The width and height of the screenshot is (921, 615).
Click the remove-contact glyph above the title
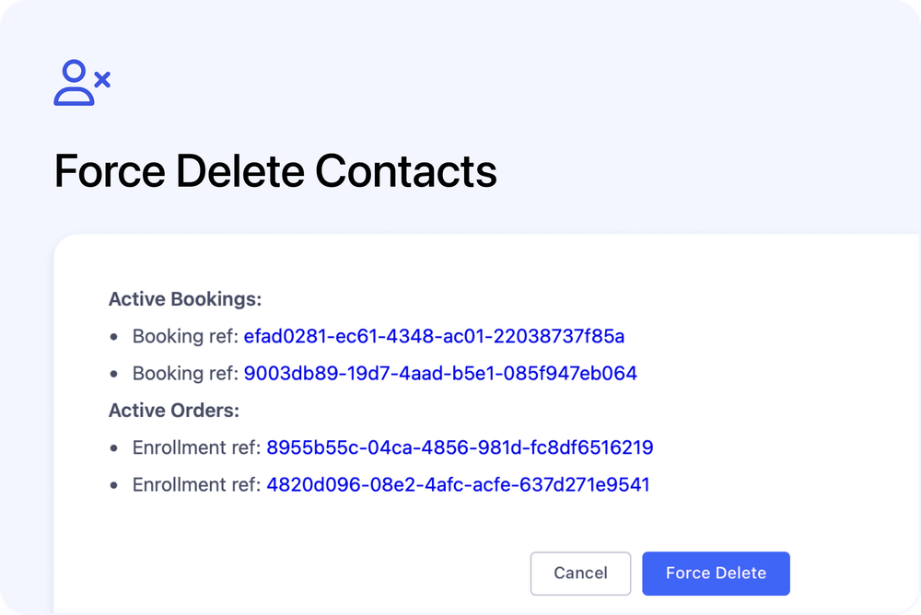pyautogui.click(x=83, y=82)
